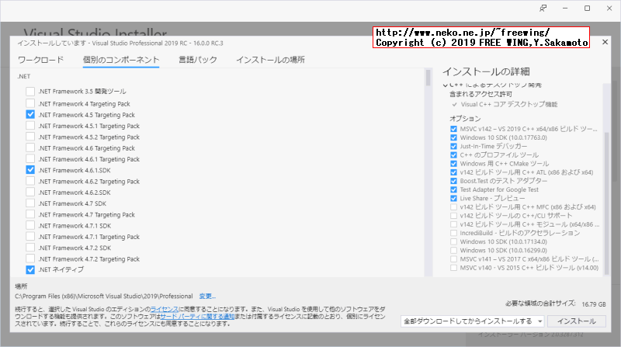Image resolution: width=621 pixels, height=347 pixels.
Task: Enable MSVC v141 VS 2017 build tools
Action: 453,259
